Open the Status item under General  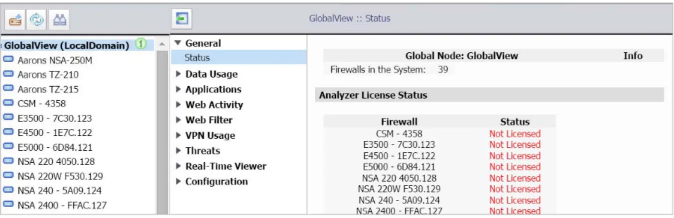tap(239, 58)
